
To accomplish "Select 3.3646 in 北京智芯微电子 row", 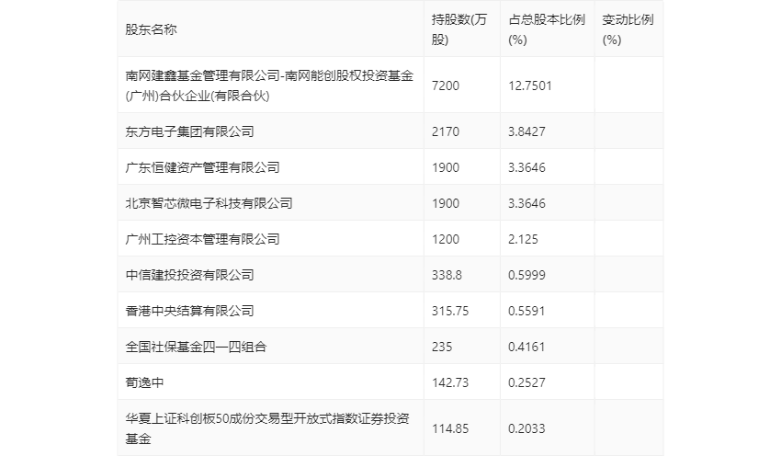I will point(526,203).
